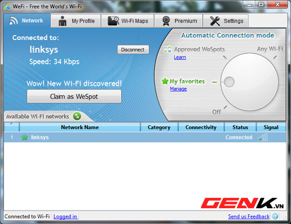Open the Learn link under Approved WeSpots
The height and width of the screenshot is (224, 291).
click(180, 57)
